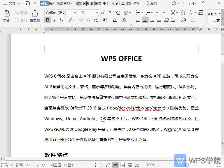Click the cloud sync status icon
Screen dimensions: 224x168
coord(174,3)
